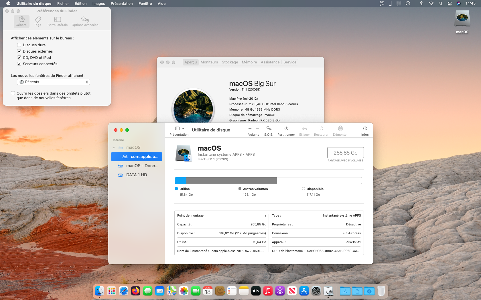Click the 255,85 Go capacity box

pos(346,153)
